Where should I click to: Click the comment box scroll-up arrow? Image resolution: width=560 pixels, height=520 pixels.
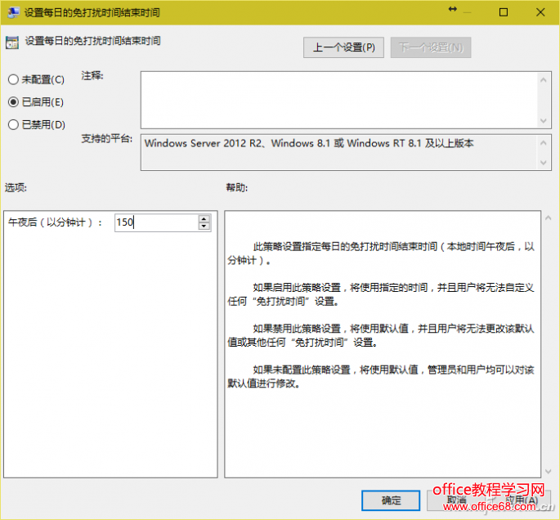tap(543, 80)
